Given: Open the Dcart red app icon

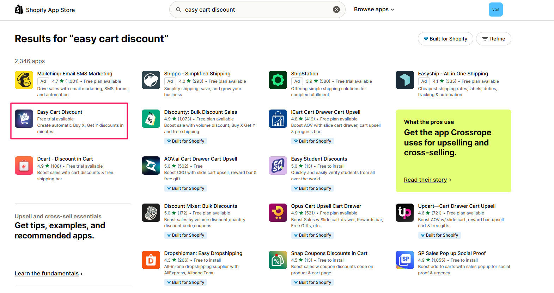Looking at the screenshot, I should (x=24, y=166).
